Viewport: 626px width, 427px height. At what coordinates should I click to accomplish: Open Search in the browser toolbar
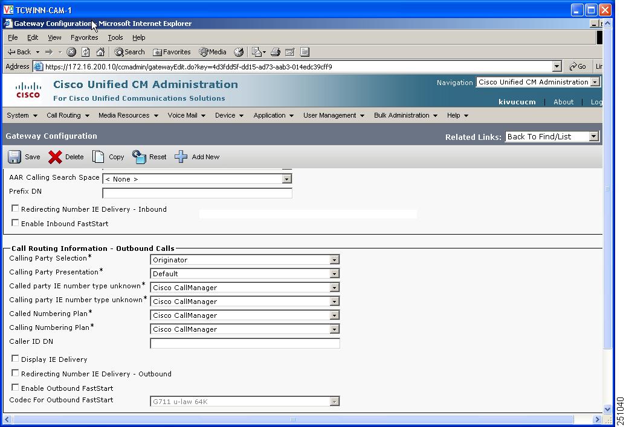129,52
